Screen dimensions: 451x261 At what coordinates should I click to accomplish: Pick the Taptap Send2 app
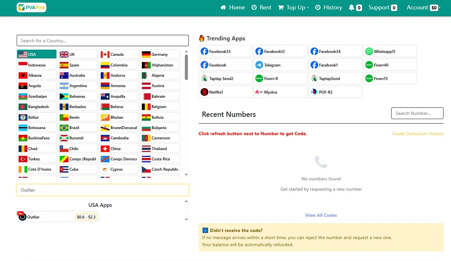[225, 78]
